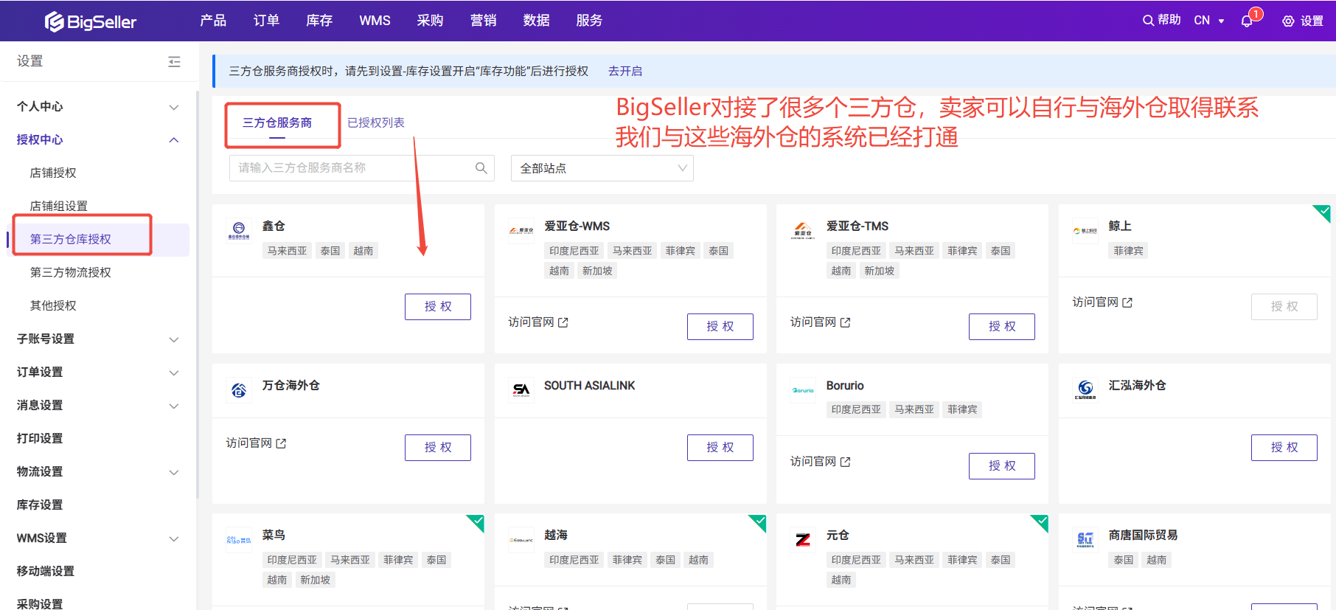This screenshot has height=610, width=1336.
Task: Click 授权 button for 爱亚仓-TMS
Action: pyautogui.click(x=1002, y=327)
